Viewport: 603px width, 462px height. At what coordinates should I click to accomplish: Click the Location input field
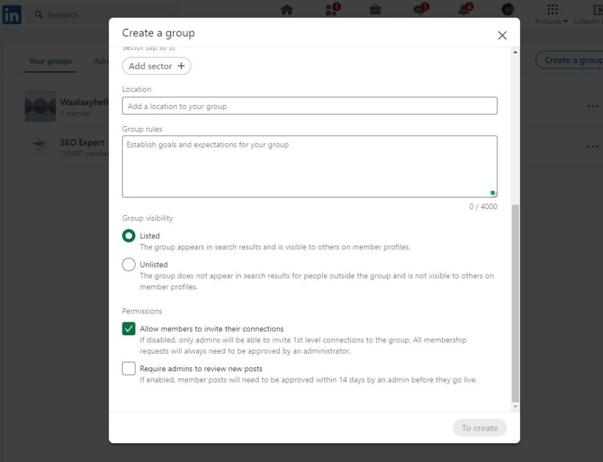click(310, 106)
